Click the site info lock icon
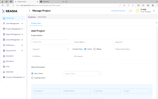The width and height of the screenshot is (158, 99). pyautogui.click(x=14, y=5)
